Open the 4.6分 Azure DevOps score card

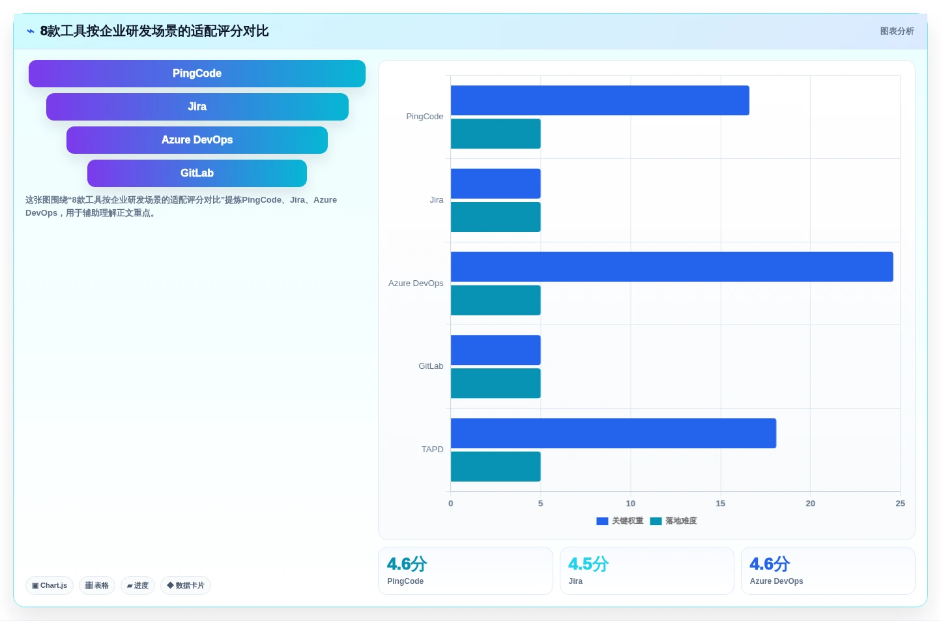(x=828, y=571)
